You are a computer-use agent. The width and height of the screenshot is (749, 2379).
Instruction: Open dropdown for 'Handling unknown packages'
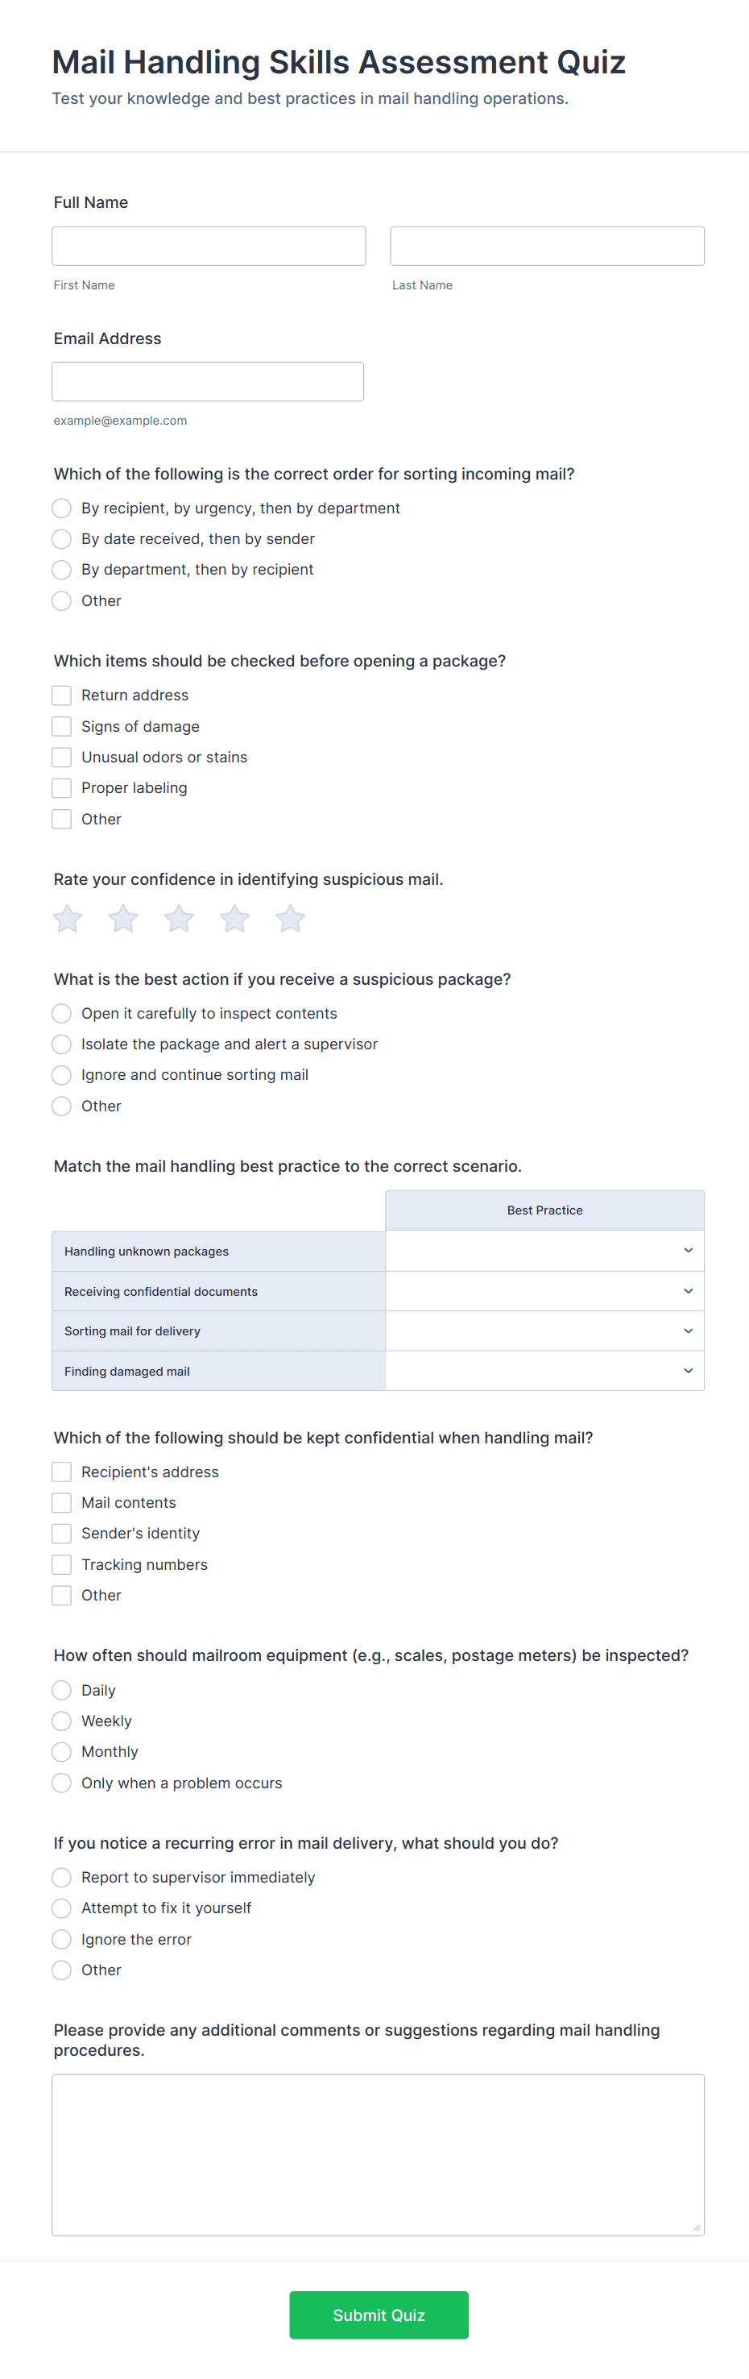pos(544,1251)
